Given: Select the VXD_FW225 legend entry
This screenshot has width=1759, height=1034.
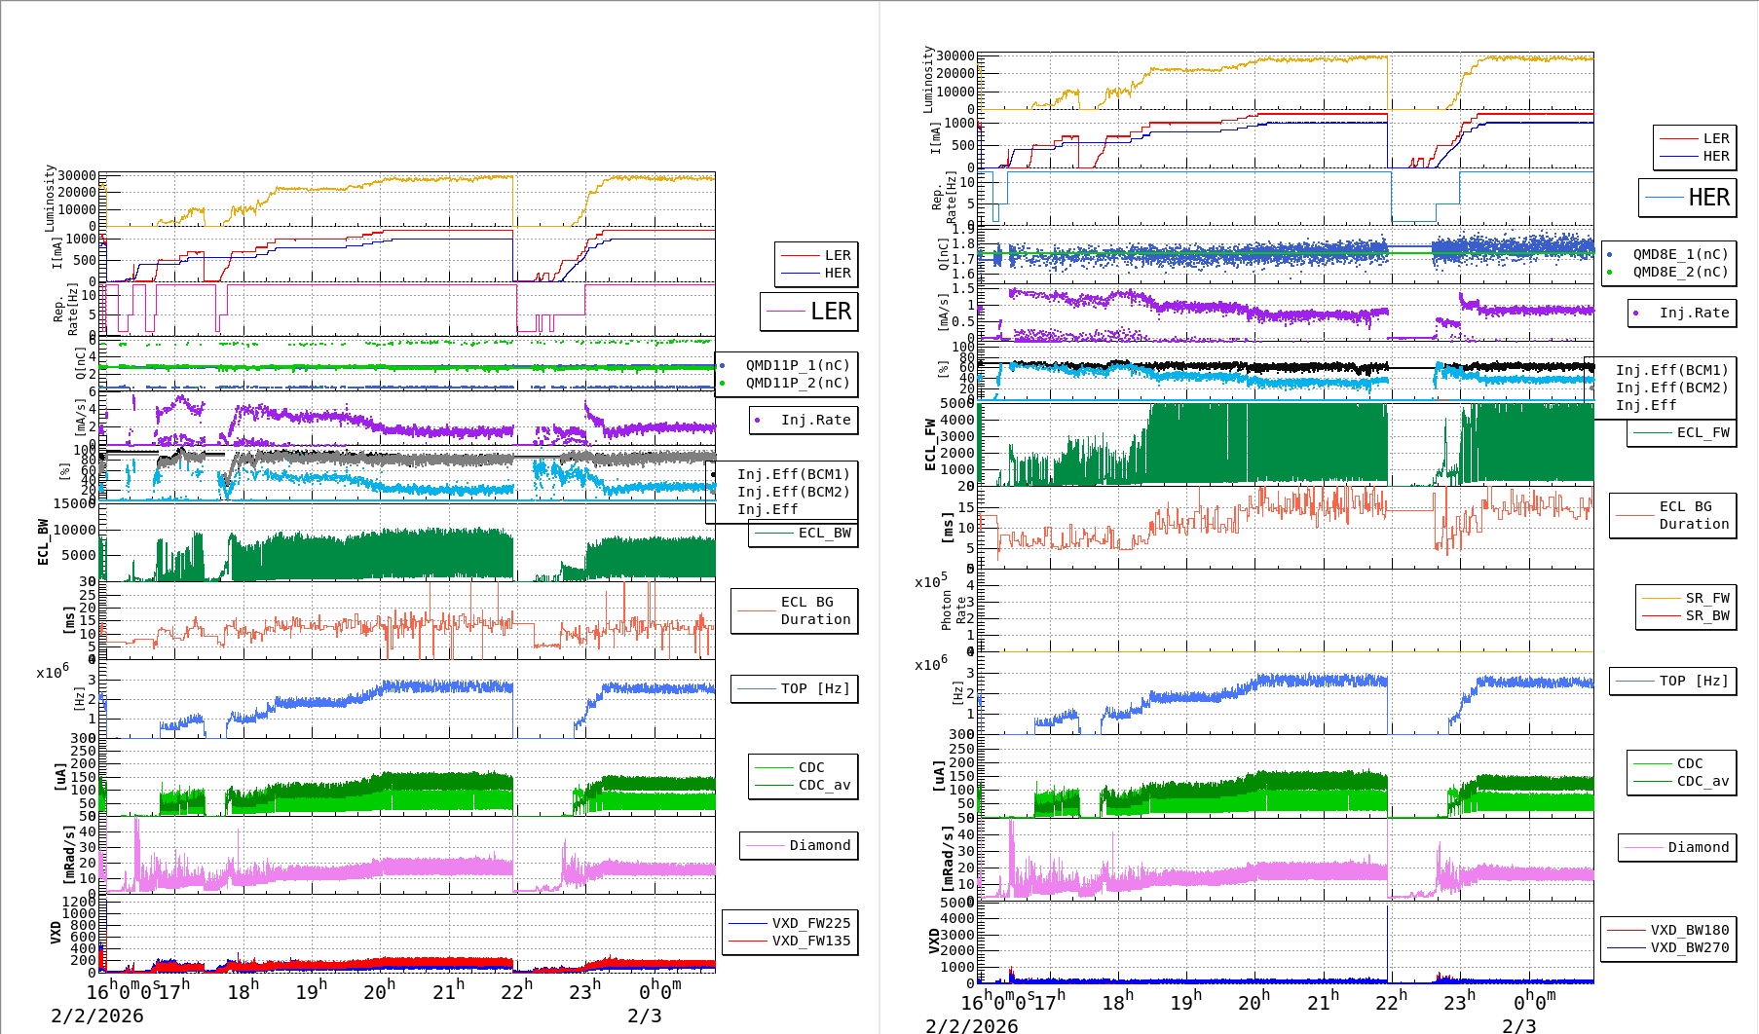Looking at the screenshot, I should (811, 923).
